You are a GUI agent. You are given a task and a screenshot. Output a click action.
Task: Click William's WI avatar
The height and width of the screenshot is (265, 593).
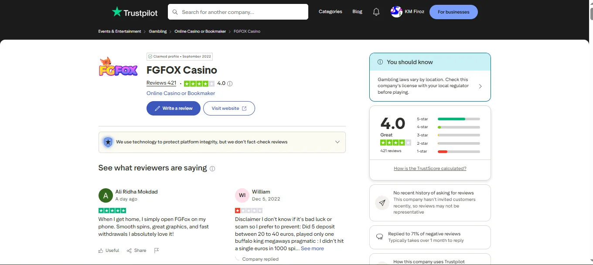[x=242, y=195]
